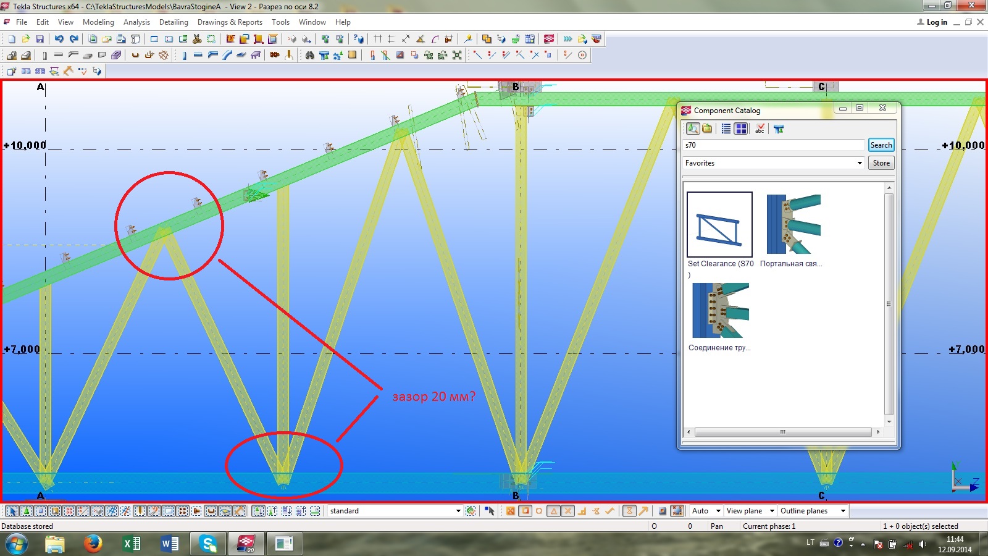Switch catalog to list details view icon
This screenshot has height=556, width=988.
pyautogui.click(x=726, y=128)
